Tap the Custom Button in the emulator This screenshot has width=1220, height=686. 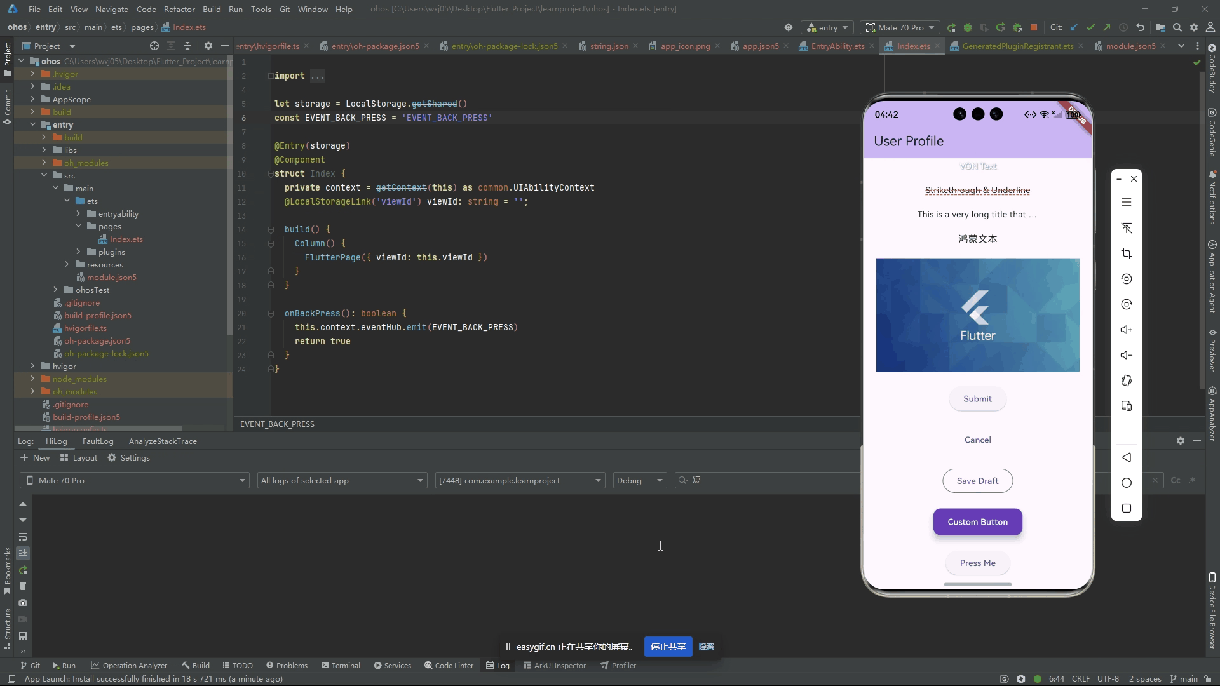coord(977,521)
